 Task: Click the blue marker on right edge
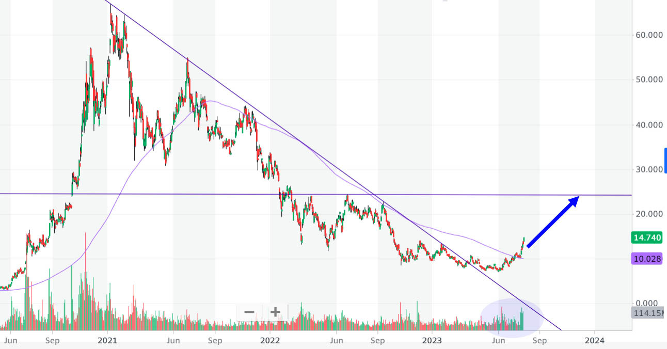[665, 160]
